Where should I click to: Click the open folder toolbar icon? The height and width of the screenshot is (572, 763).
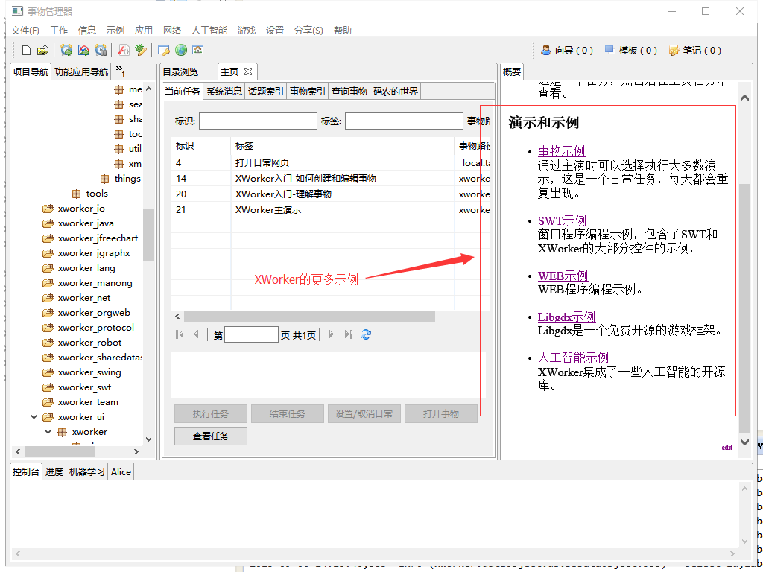42,50
